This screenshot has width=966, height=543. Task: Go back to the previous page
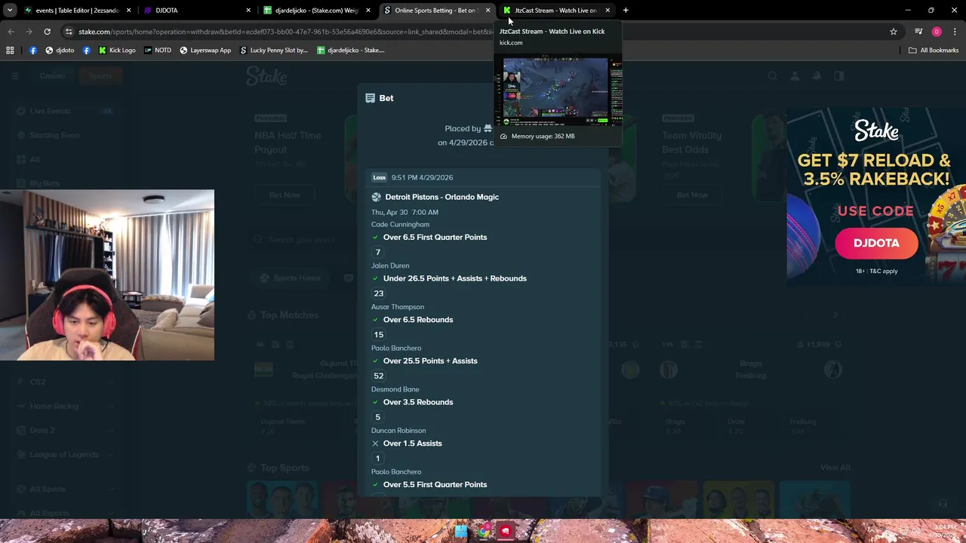(11, 32)
